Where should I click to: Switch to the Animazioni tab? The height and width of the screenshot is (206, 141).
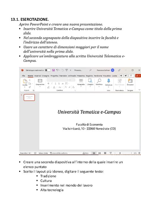[x=72, y=76]
